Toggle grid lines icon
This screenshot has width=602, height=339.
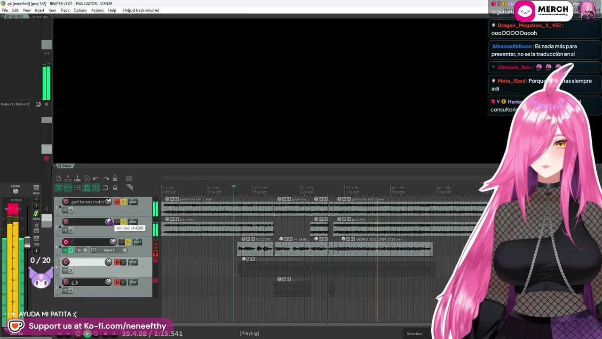coord(96,188)
